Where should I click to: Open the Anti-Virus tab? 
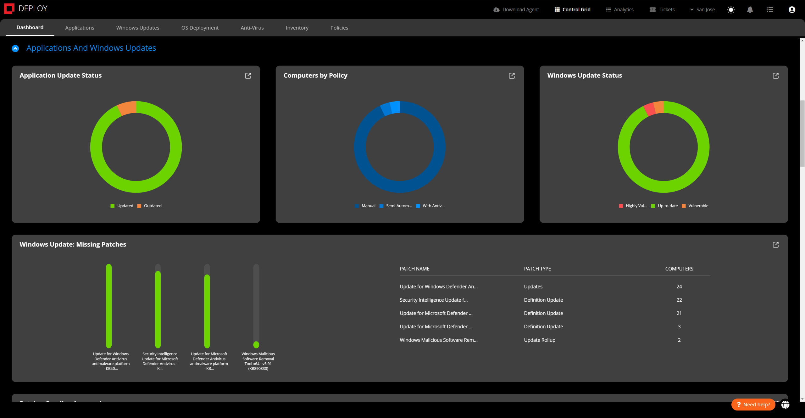[252, 28]
